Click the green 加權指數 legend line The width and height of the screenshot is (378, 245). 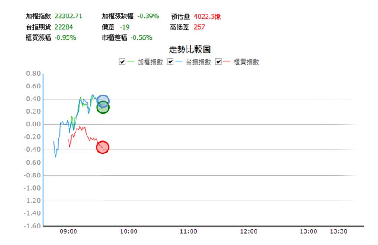[x=130, y=61]
